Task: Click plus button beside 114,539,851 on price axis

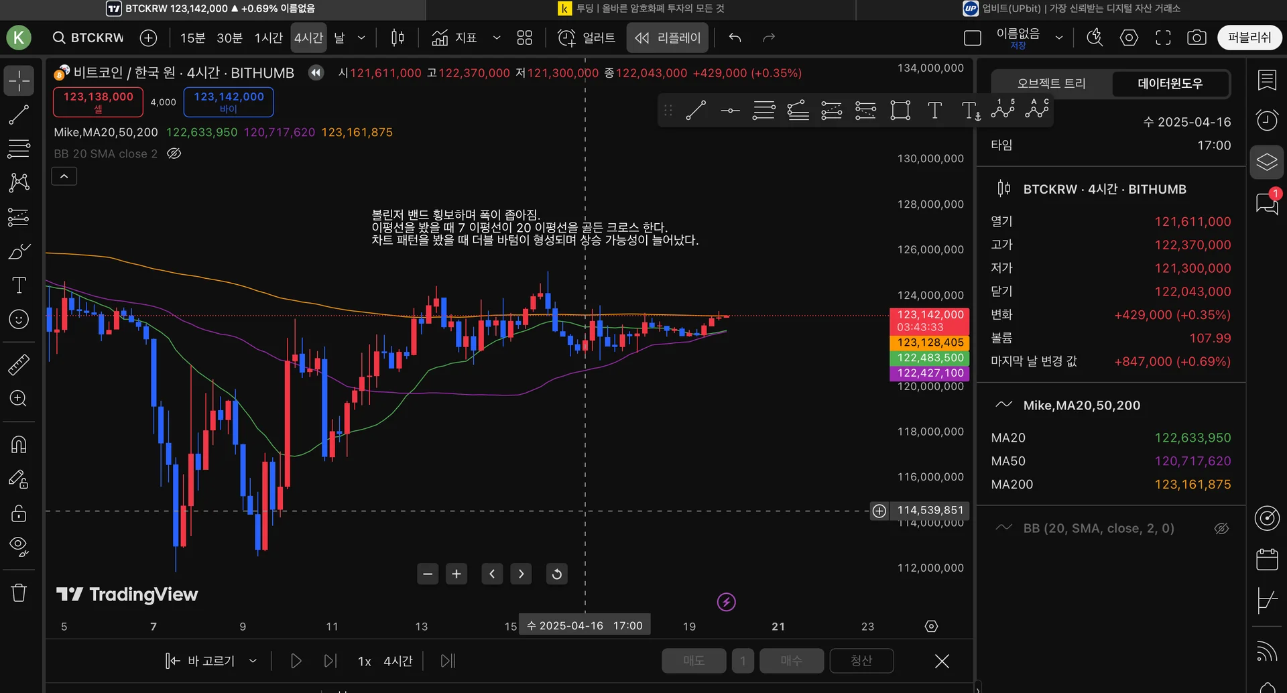Action: click(x=879, y=511)
